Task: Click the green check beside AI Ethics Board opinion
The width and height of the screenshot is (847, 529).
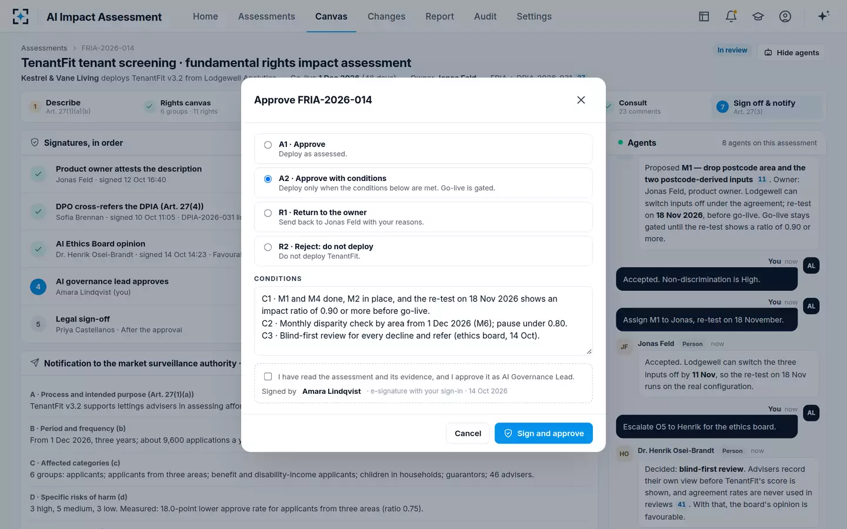Action: (38, 249)
